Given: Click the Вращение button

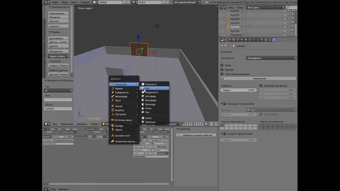Looking at the screenshot, I should coord(58,17).
